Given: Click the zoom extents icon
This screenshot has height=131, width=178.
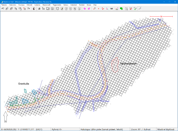Looking at the screenshot, I should click(58, 9).
